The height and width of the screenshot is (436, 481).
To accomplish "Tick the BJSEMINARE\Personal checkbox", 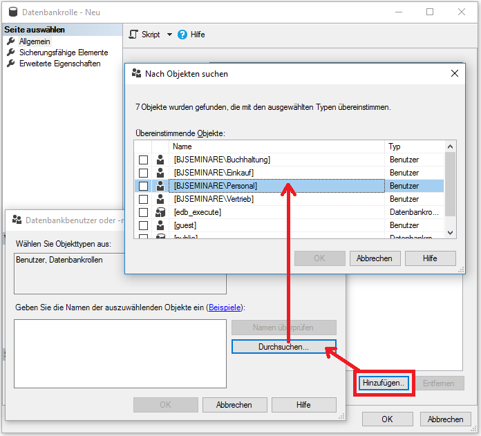I will point(144,186).
